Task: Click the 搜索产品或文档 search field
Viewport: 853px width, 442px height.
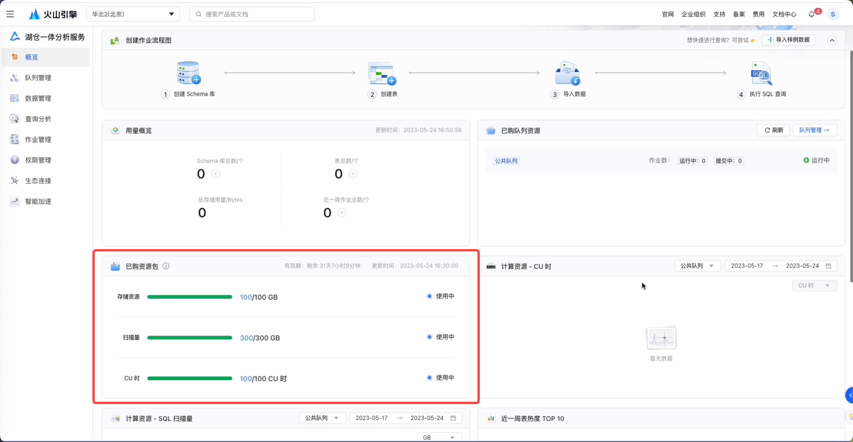Action: [252, 14]
